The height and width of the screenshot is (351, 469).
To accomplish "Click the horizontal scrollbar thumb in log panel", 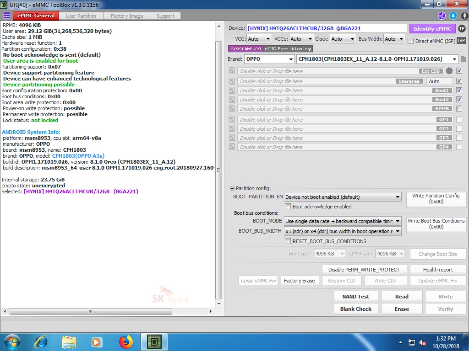I will coord(91,311).
